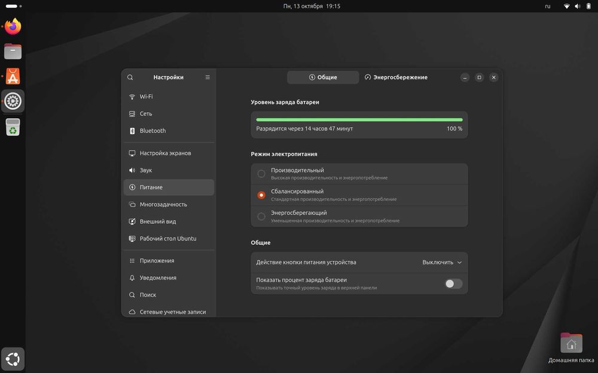Click the Activities workspace indicator

click(14, 6)
